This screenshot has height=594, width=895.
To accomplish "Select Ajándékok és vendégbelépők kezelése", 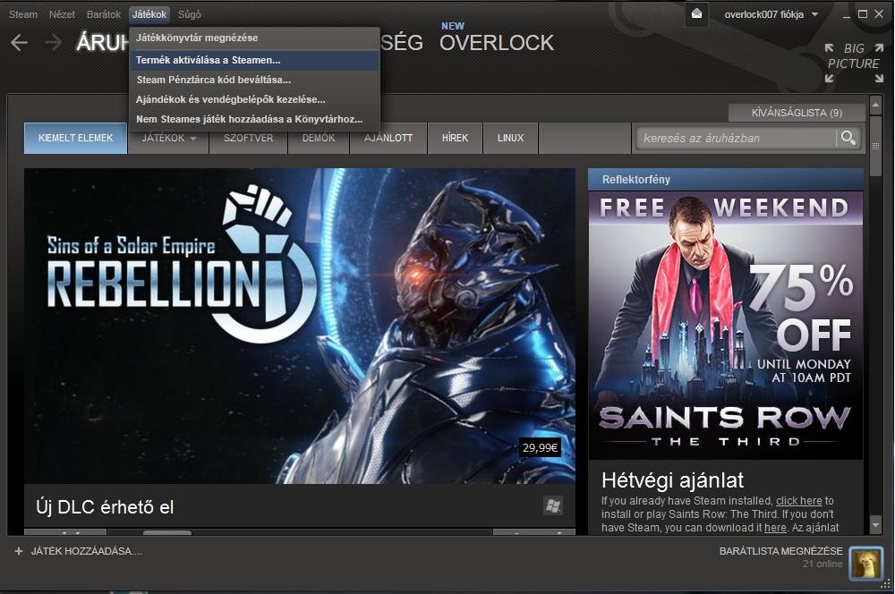I will [x=254, y=99].
